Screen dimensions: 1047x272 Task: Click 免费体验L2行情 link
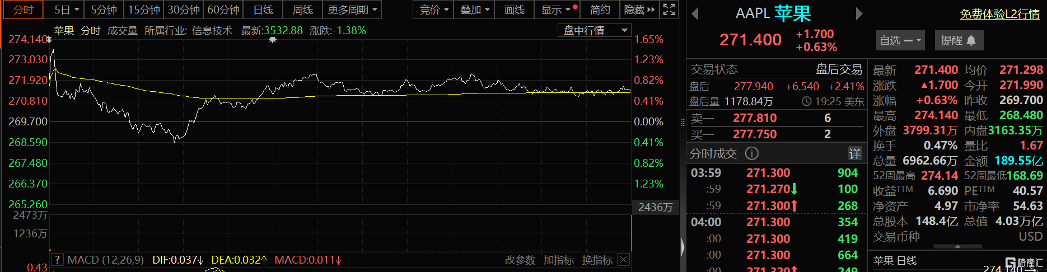pyautogui.click(x=999, y=14)
